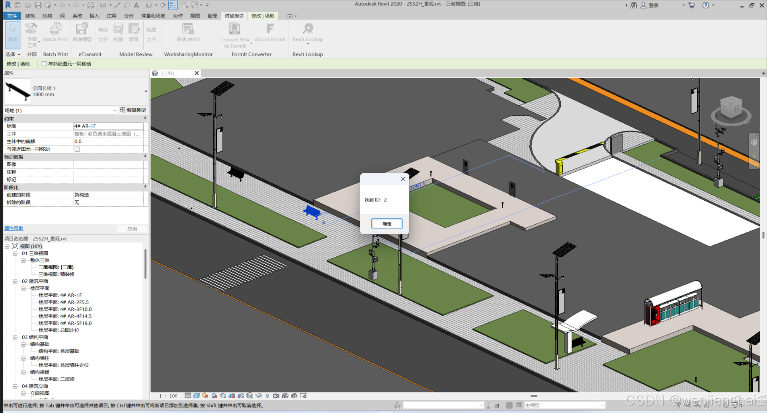Viewport: 767px width, 413px height.
Task: Open the 协作 ribbon tab
Action: click(x=178, y=16)
